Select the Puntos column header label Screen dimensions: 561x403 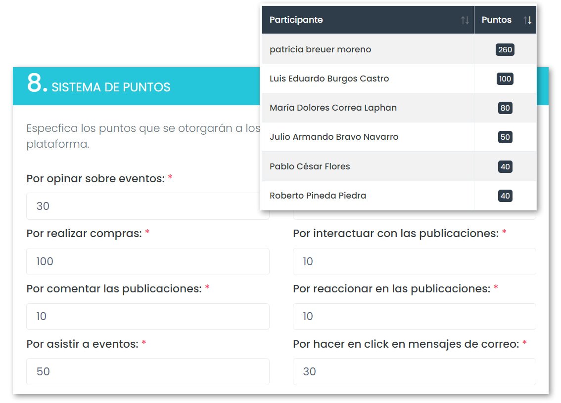[496, 20]
